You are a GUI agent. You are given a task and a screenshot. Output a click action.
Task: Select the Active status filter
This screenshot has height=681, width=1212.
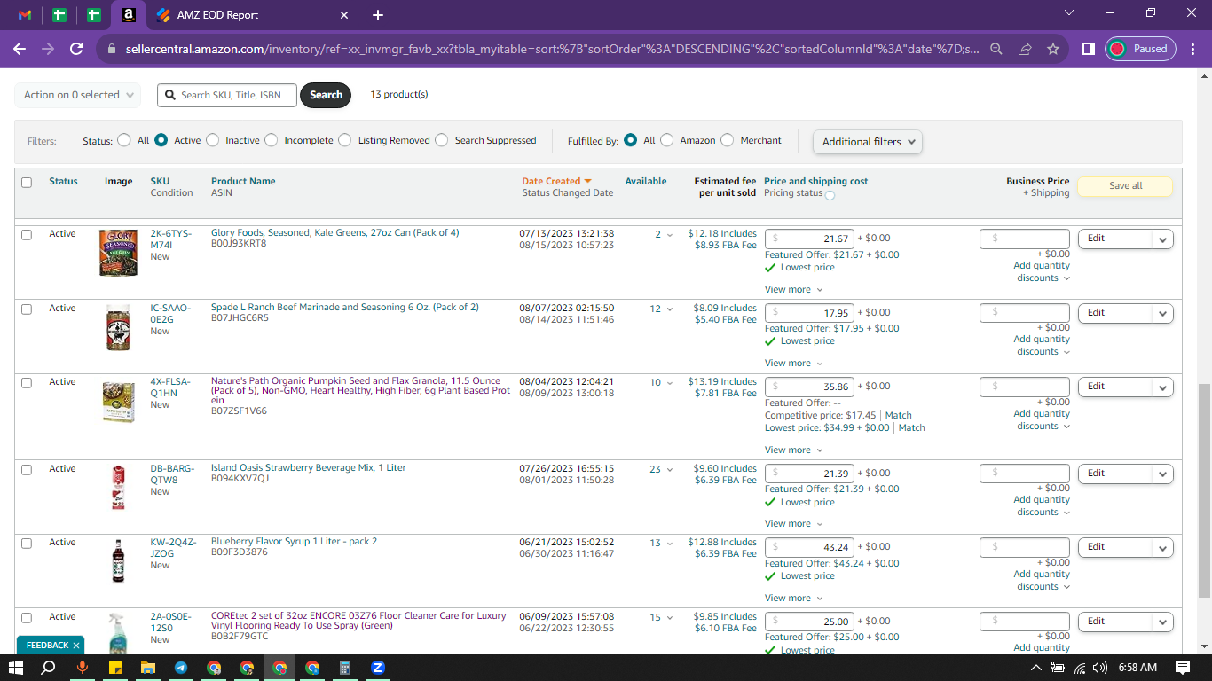161,140
